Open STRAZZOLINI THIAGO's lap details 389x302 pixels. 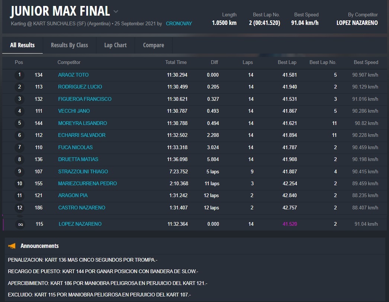click(83, 171)
